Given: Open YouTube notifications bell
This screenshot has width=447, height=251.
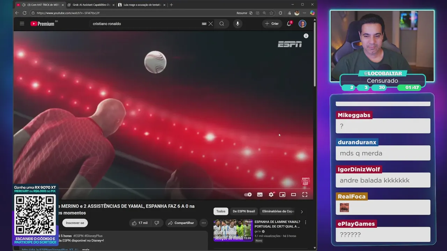Looking at the screenshot, I should tap(289, 24).
